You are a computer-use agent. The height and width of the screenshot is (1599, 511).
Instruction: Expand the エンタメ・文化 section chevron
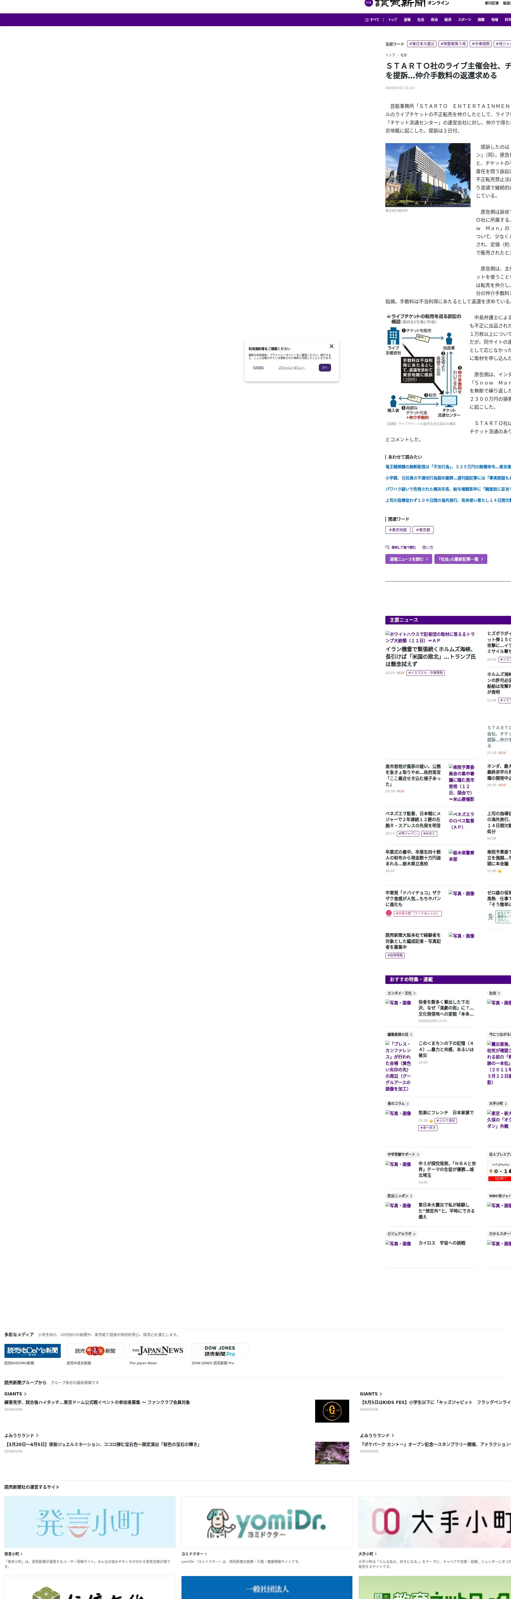[415, 993]
